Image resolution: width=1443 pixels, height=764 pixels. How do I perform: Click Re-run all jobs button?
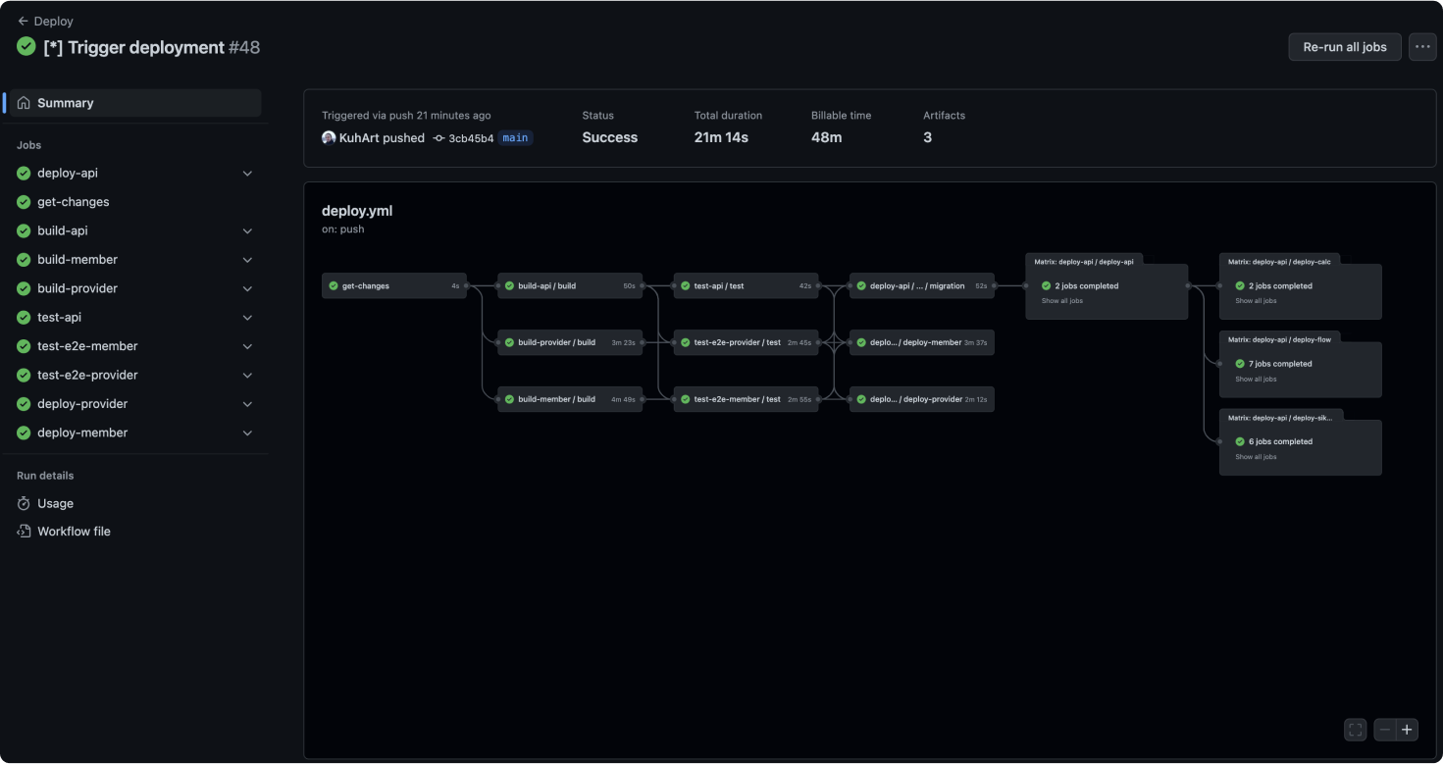tap(1344, 47)
